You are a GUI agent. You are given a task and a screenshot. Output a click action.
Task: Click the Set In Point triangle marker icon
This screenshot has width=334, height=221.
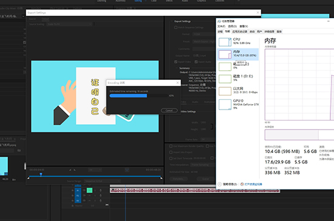[70, 170]
